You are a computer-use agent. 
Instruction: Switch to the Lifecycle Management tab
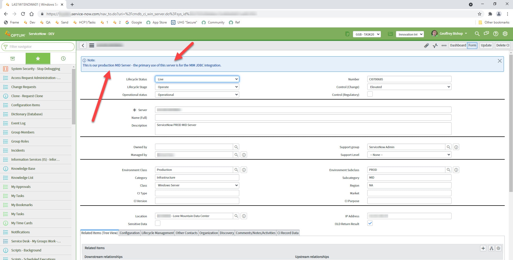(157, 233)
